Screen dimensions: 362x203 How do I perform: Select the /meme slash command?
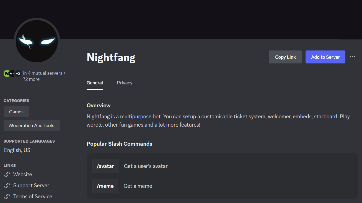coord(105,186)
